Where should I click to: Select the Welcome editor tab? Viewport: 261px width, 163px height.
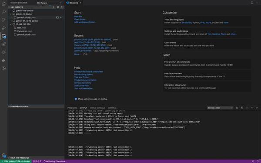(x=74, y=3)
